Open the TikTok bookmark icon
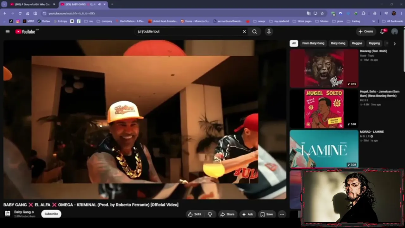Image resolution: width=405 pixels, height=228 pixels. (11, 21)
